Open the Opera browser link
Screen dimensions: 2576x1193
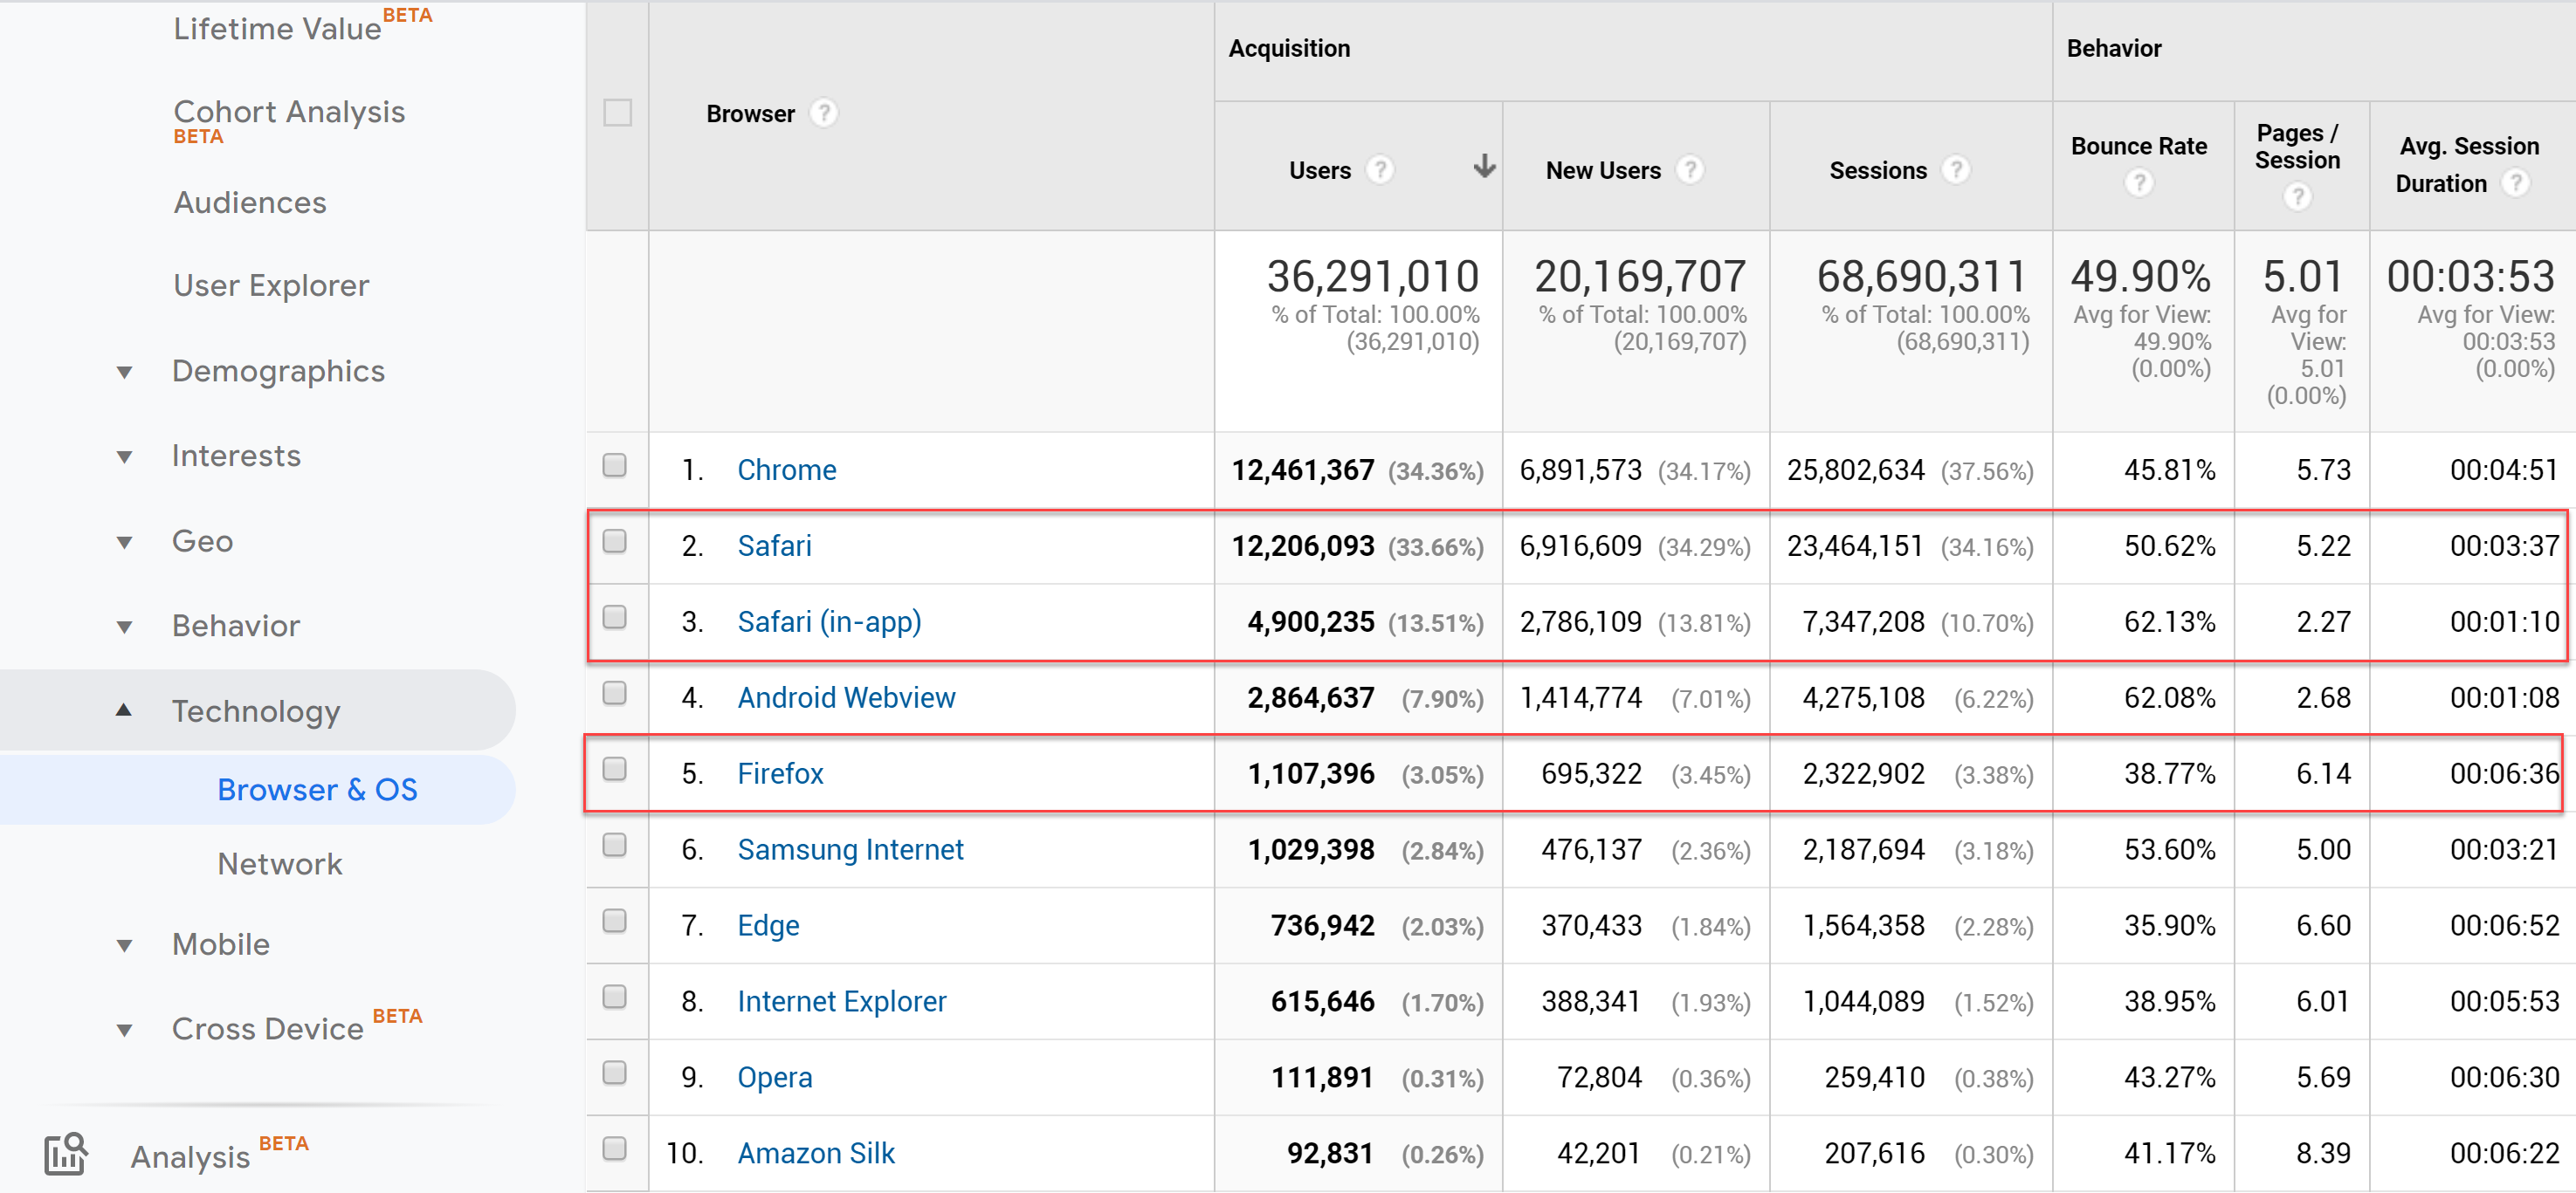[774, 1077]
